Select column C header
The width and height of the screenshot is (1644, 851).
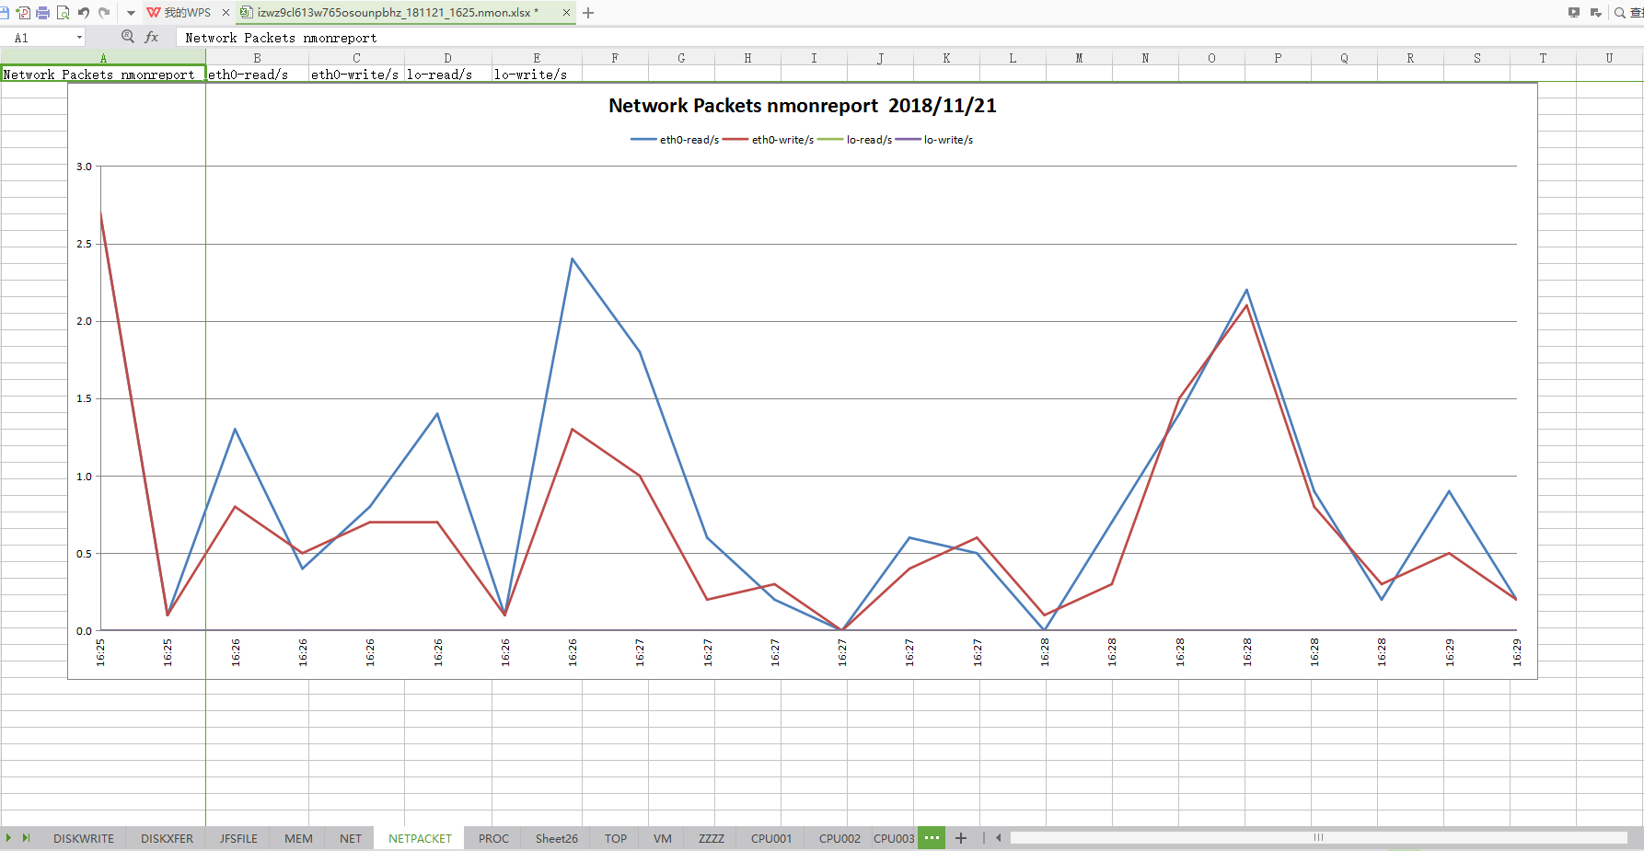point(356,58)
